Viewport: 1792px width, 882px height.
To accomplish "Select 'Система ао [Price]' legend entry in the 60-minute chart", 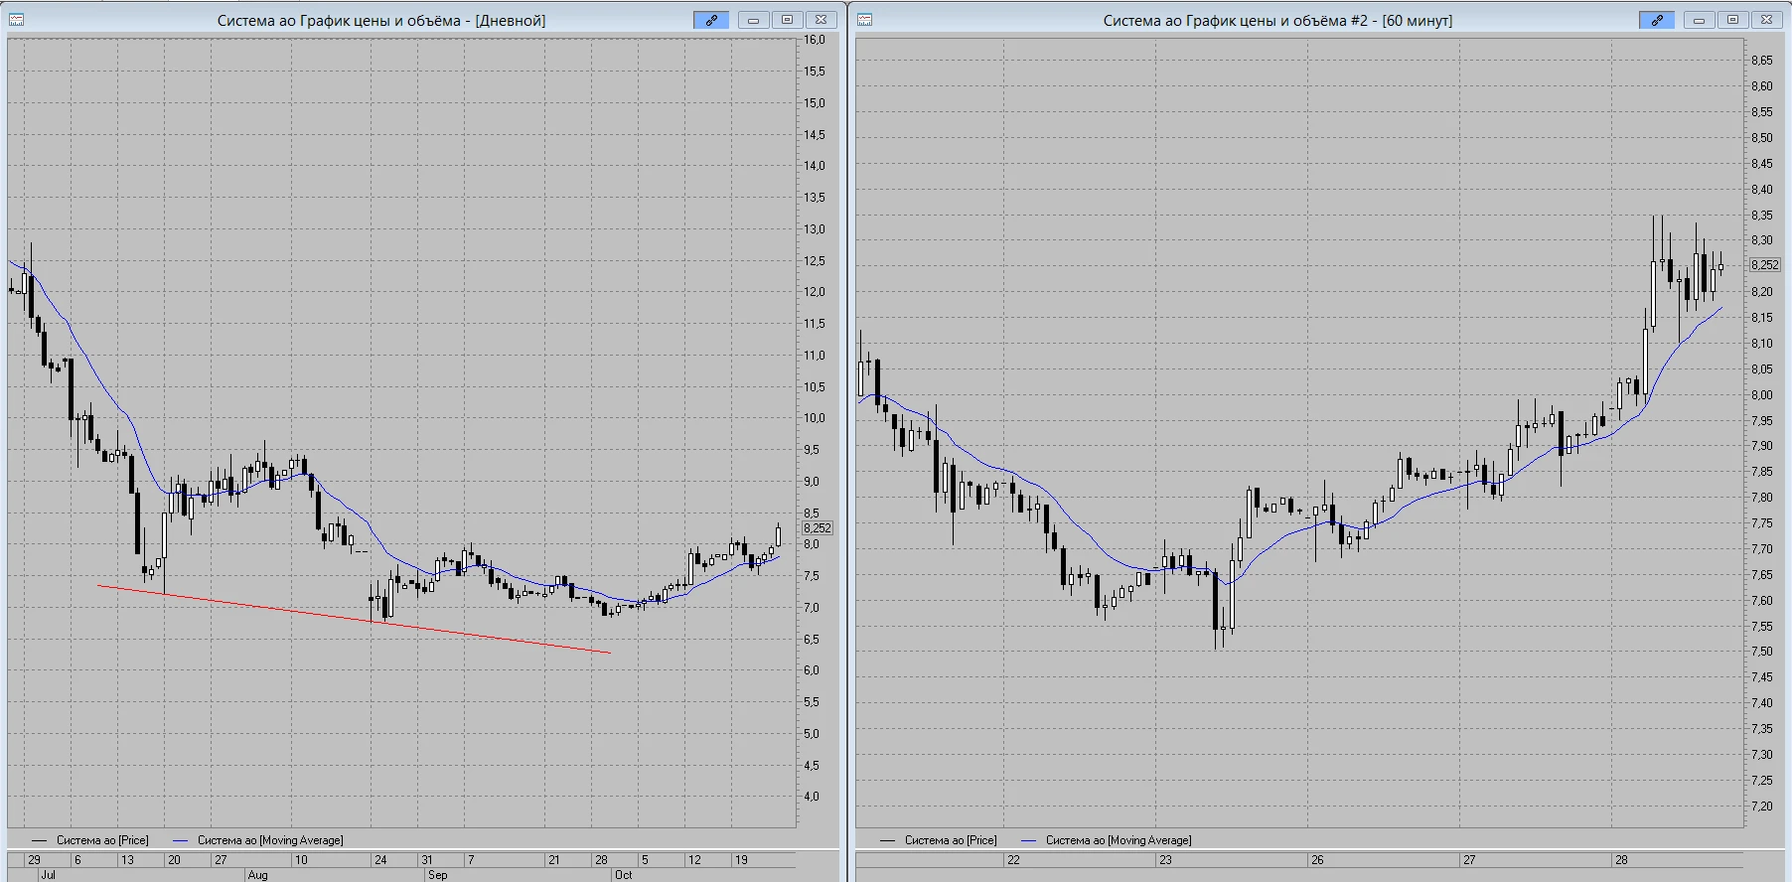I will click(951, 840).
